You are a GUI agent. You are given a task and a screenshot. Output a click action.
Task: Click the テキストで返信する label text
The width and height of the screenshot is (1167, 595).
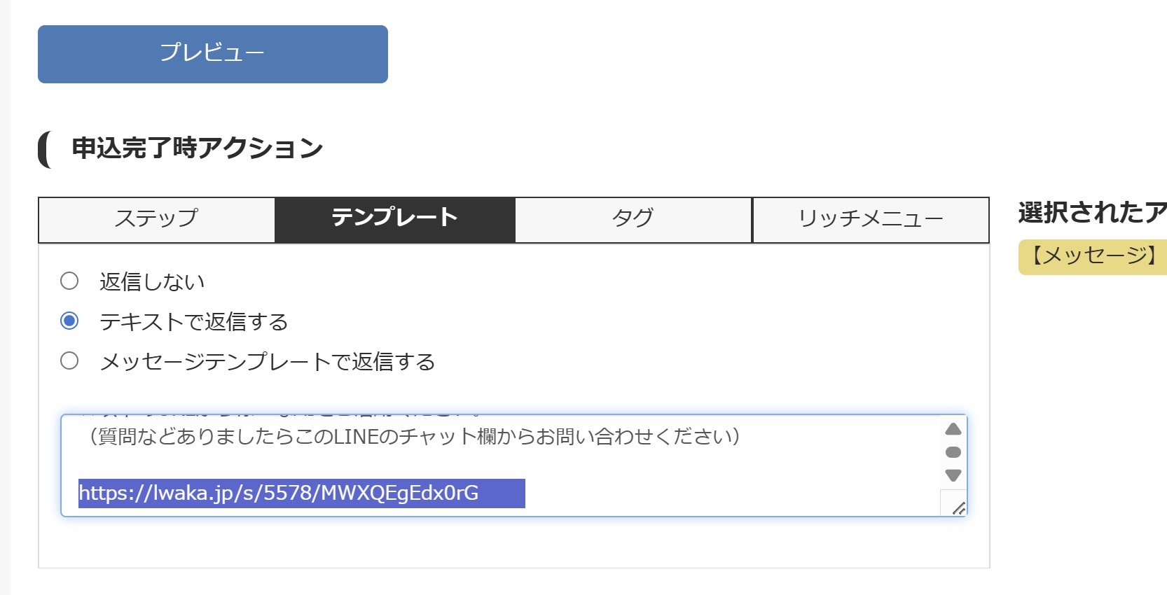coord(194,321)
